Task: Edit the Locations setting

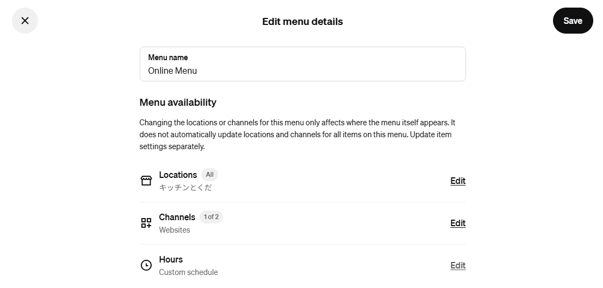Action: click(458, 181)
